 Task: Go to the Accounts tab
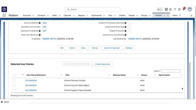(27, 15)
